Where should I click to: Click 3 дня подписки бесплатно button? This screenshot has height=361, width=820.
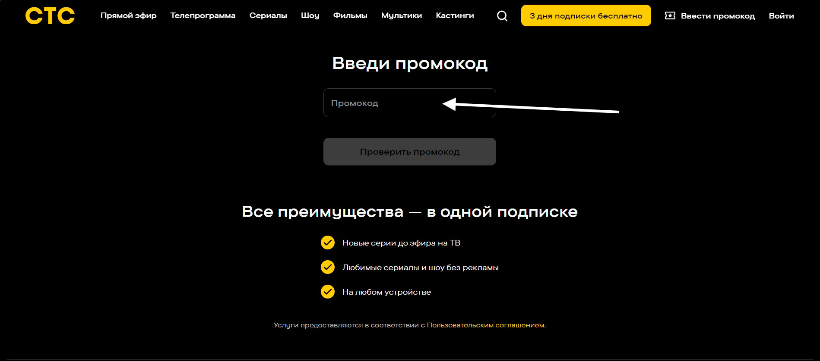(586, 16)
